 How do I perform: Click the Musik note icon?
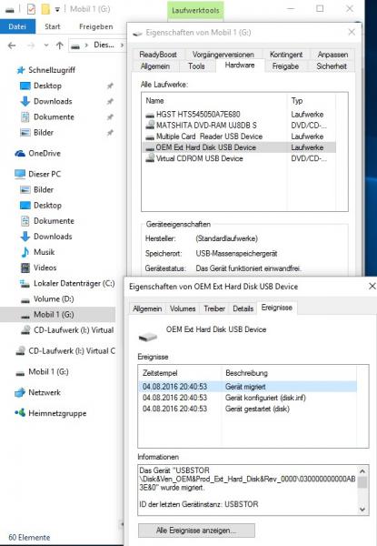click(25, 252)
